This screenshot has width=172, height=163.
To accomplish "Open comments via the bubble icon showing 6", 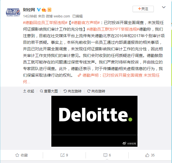I will [x=107, y=155].
